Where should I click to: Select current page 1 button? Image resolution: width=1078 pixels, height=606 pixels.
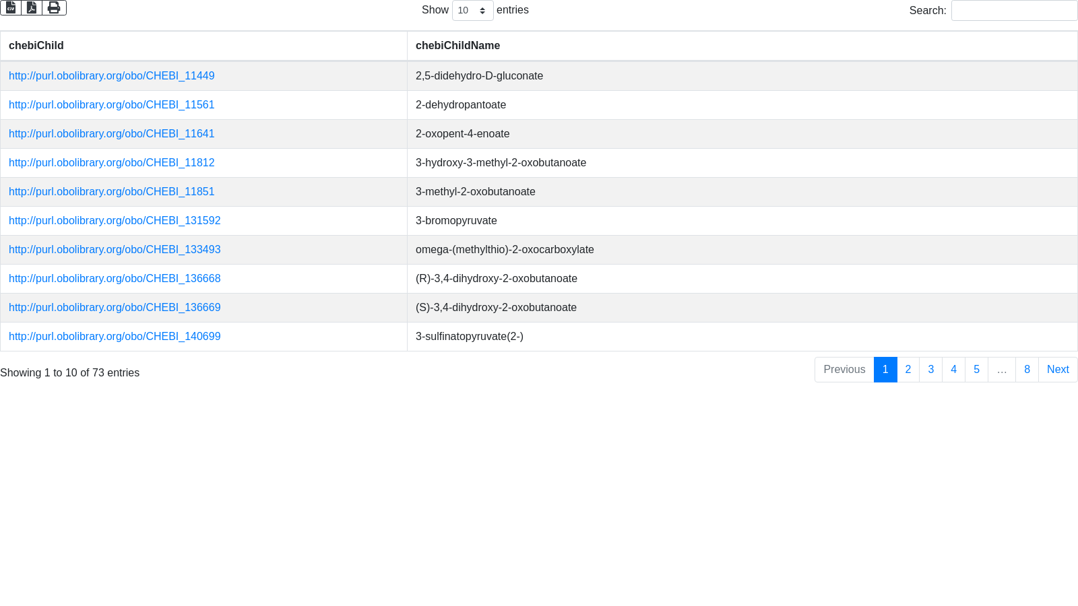[885, 370]
